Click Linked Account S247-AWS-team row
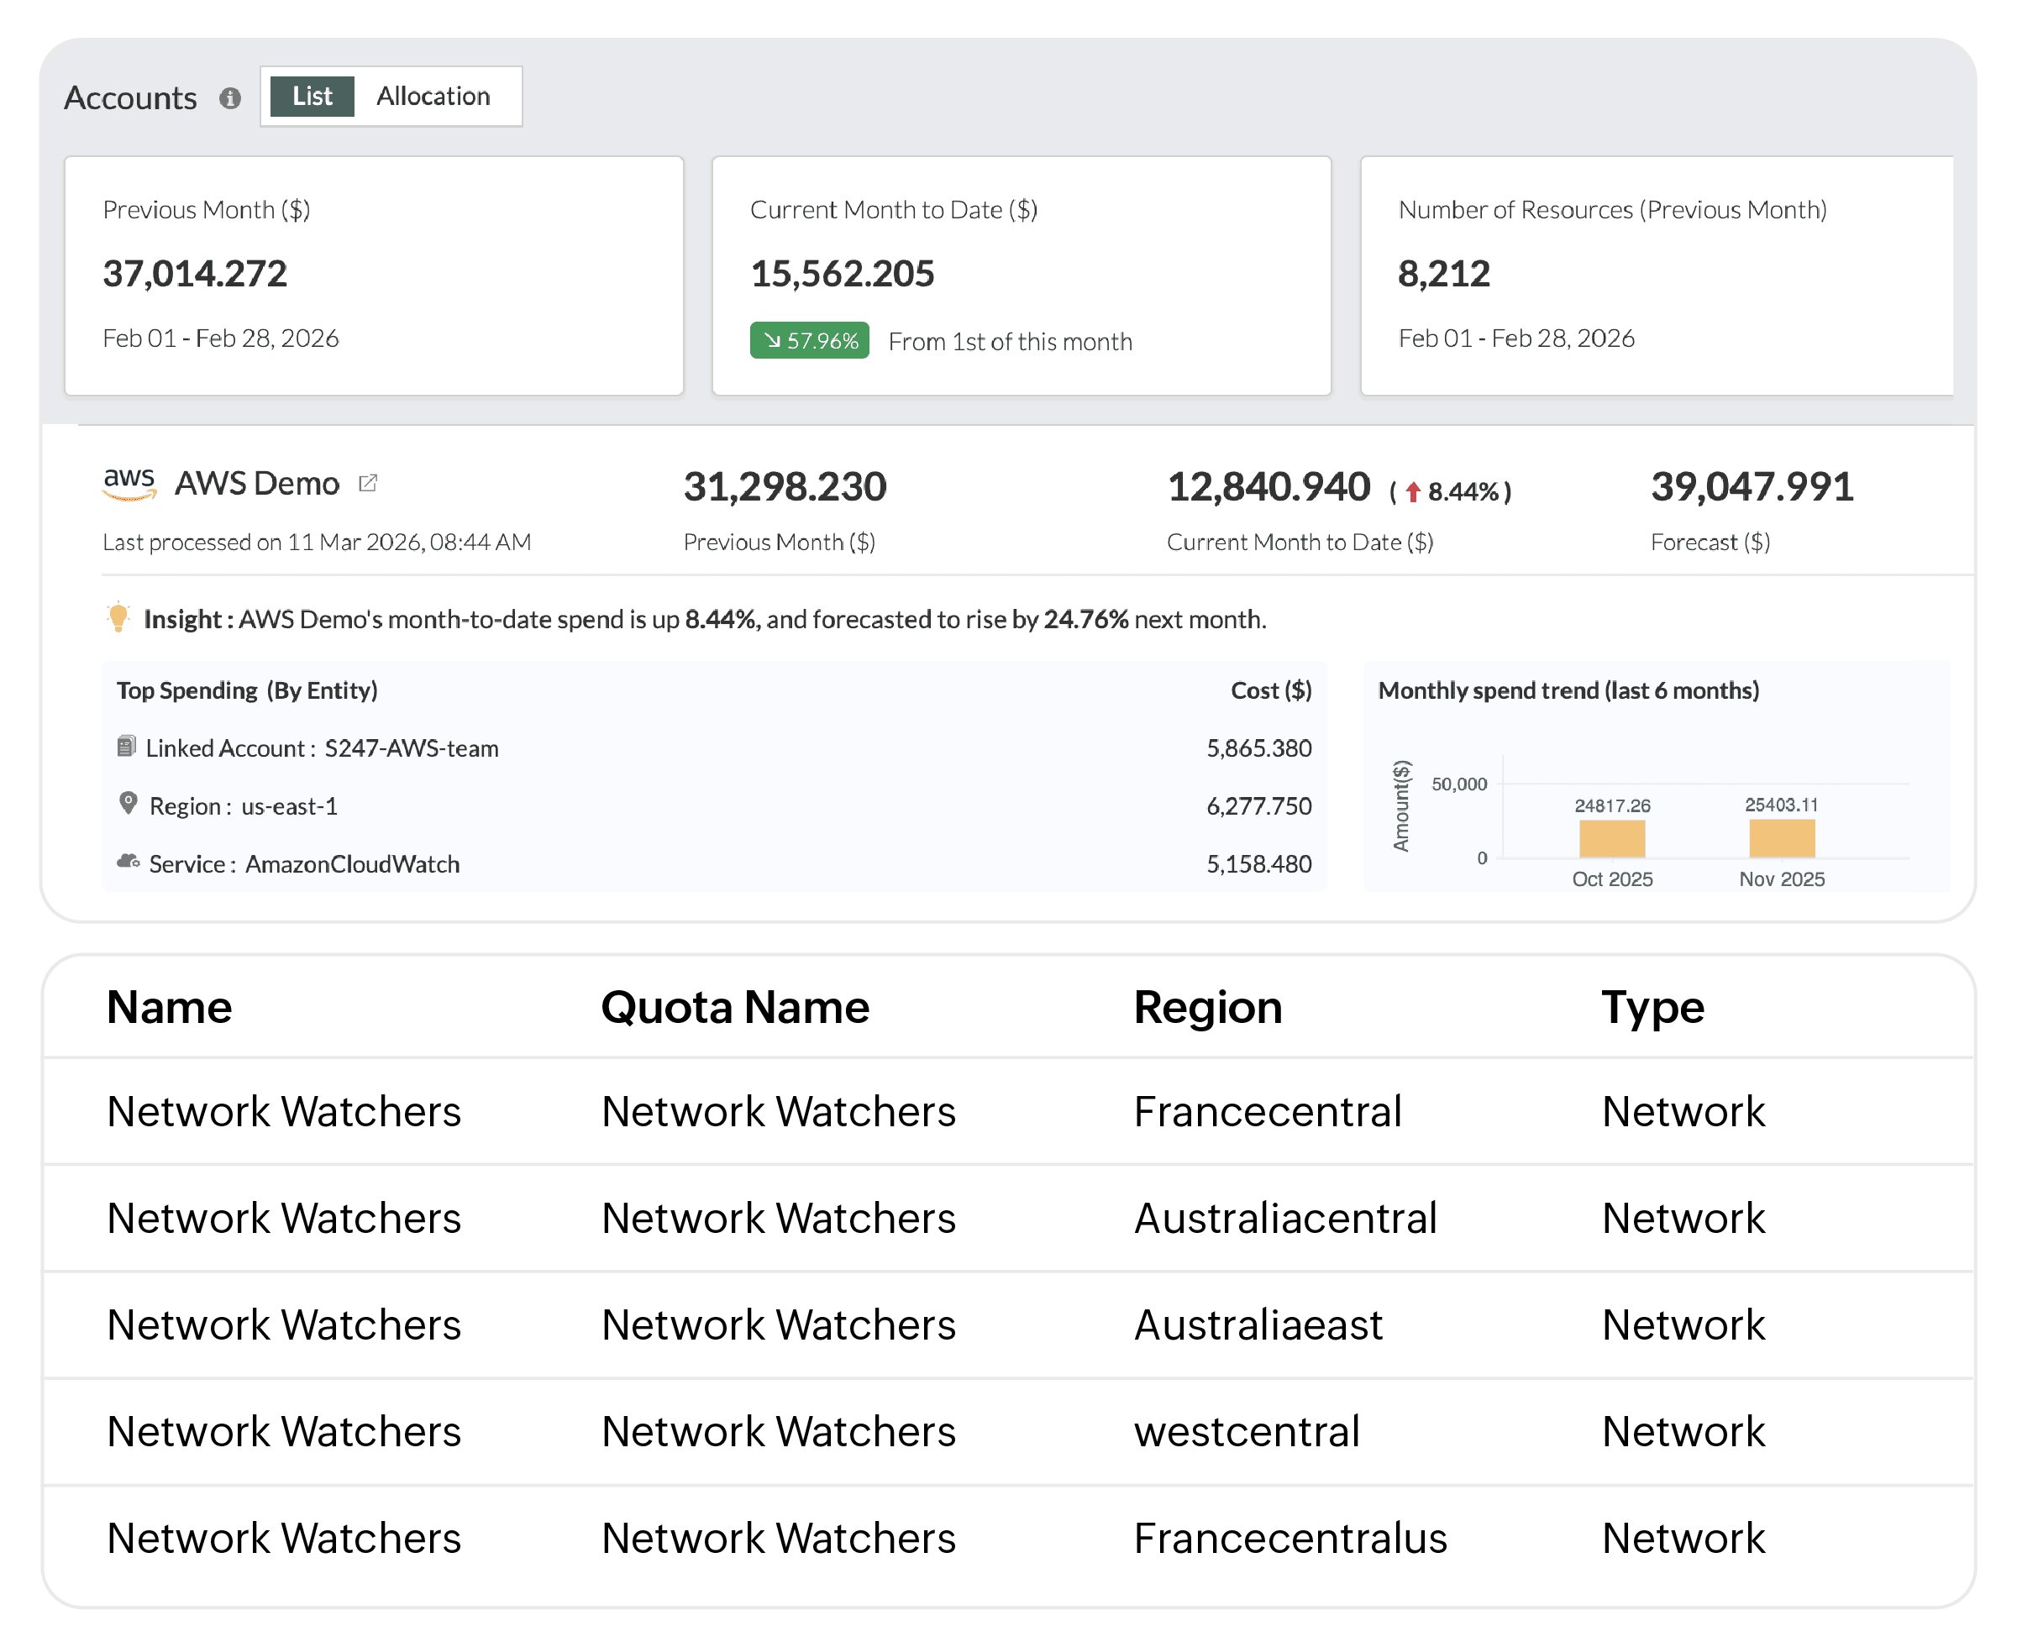This screenshot has height=1647, width=2017. (713, 748)
